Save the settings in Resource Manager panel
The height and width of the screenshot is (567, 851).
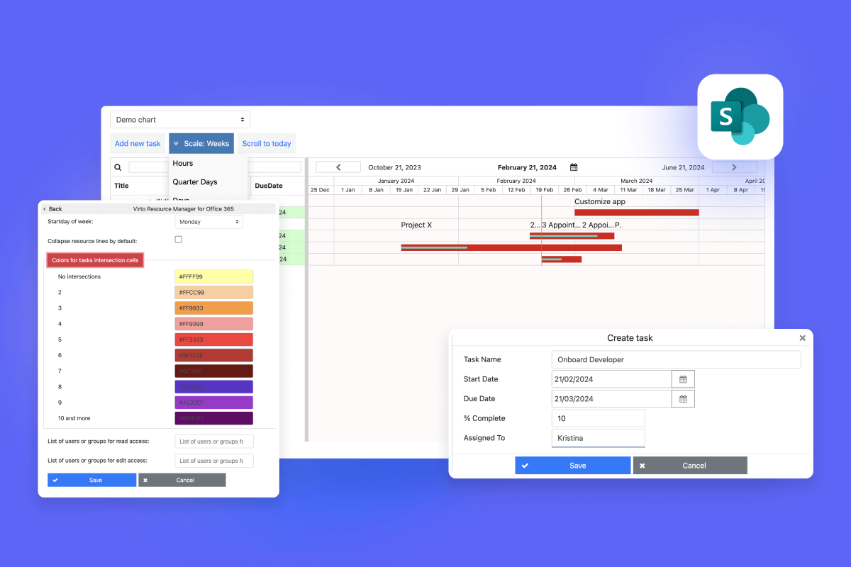point(91,480)
